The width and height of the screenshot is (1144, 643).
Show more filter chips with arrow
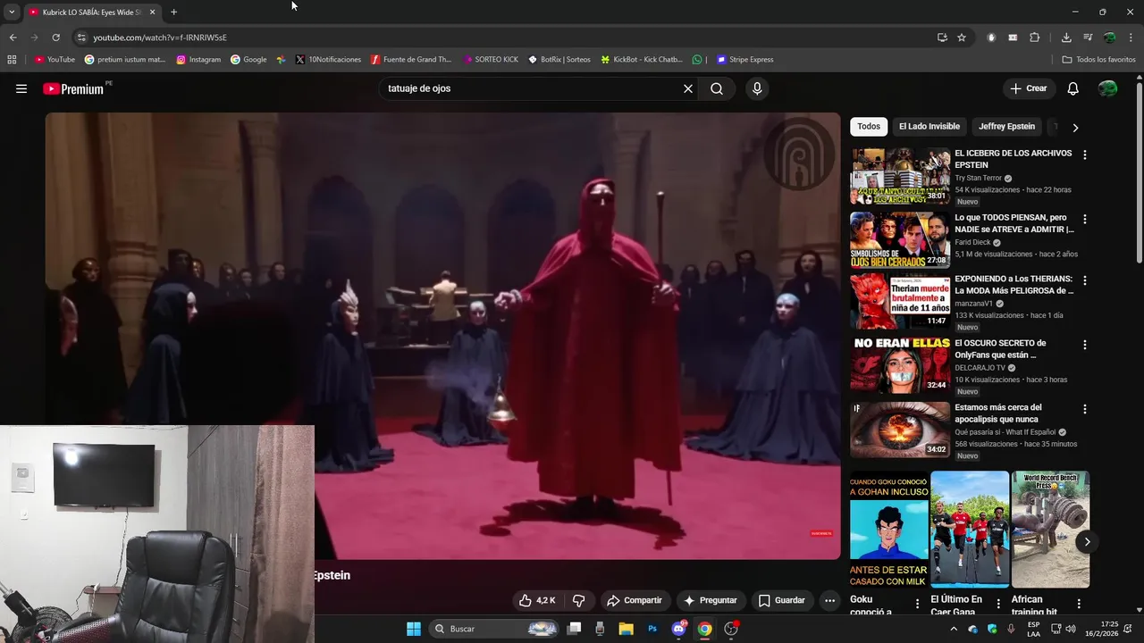pos(1075,128)
